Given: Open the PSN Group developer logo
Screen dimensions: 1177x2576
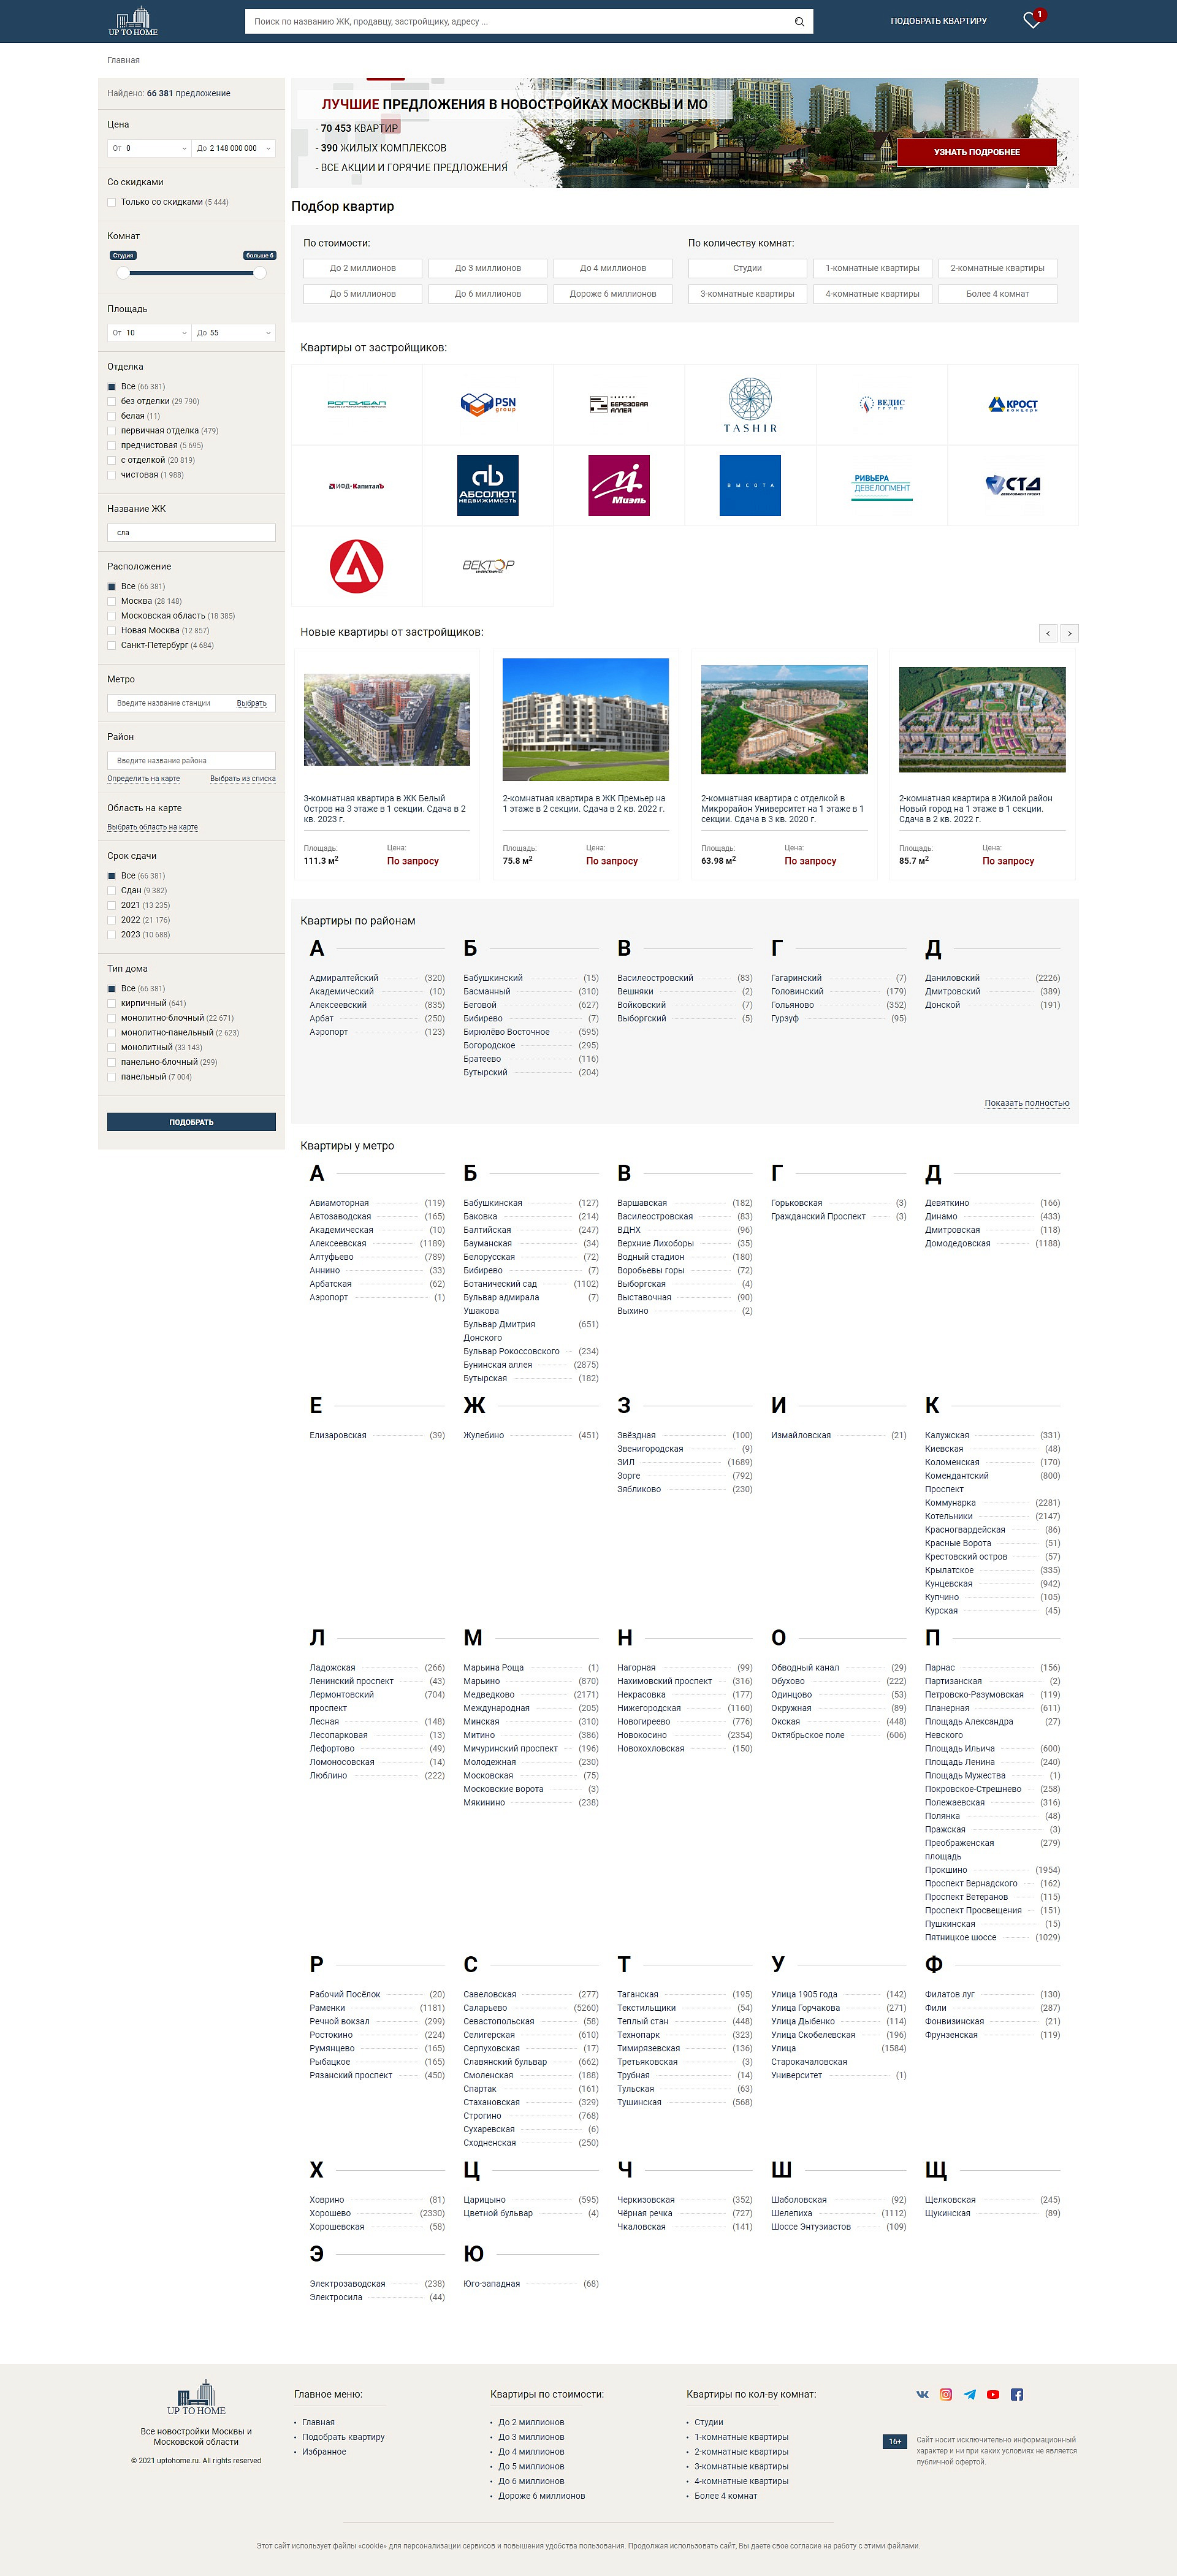Looking at the screenshot, I should (488, 404).
